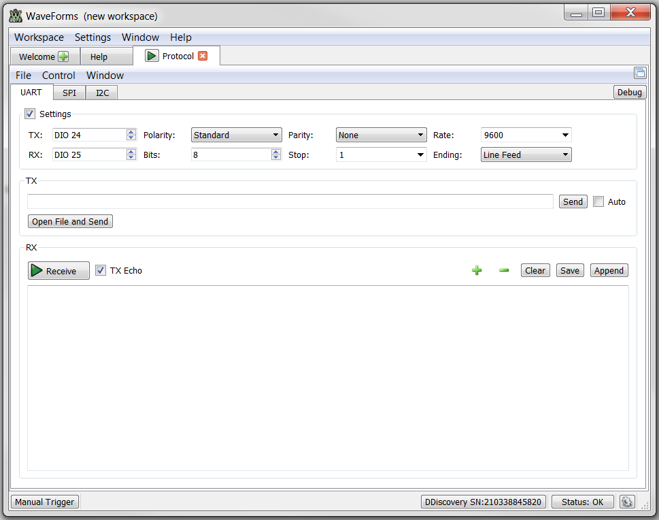Click the WaveForms app icon in title bar

click(x=16, y=16)
